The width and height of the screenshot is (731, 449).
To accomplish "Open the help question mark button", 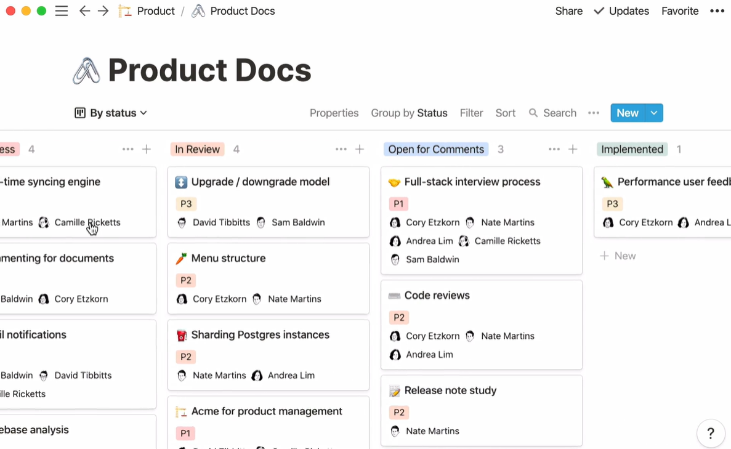I will (710, 434).
